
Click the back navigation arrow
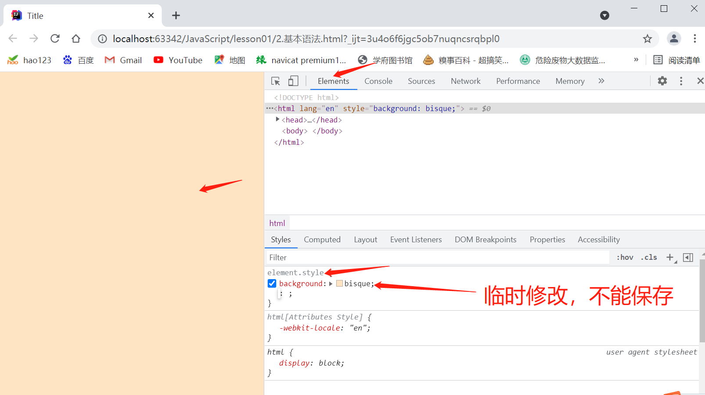click(13, 39)
